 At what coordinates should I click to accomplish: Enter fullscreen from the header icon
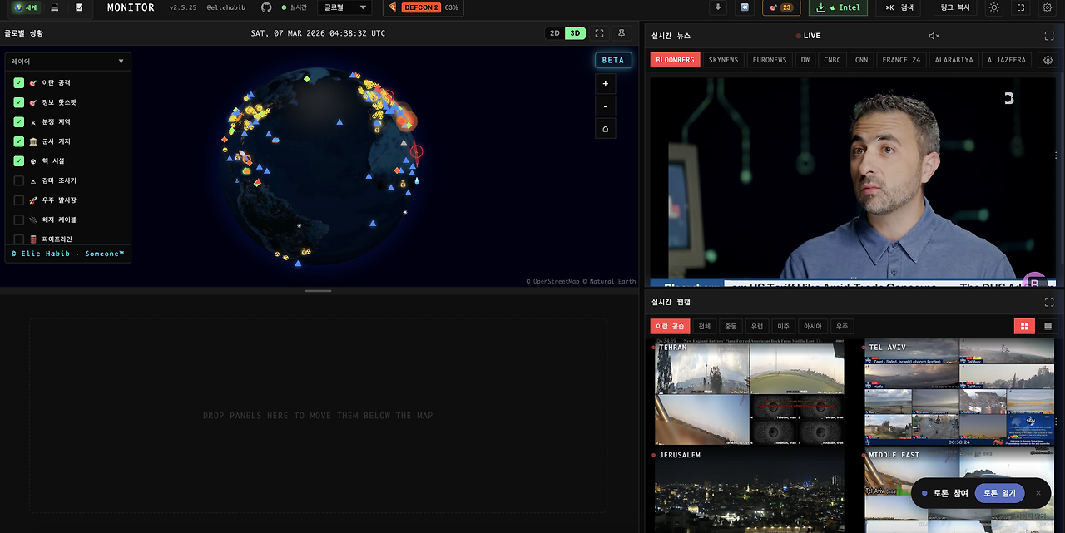pyautogui.click(x=1022, y=7)
